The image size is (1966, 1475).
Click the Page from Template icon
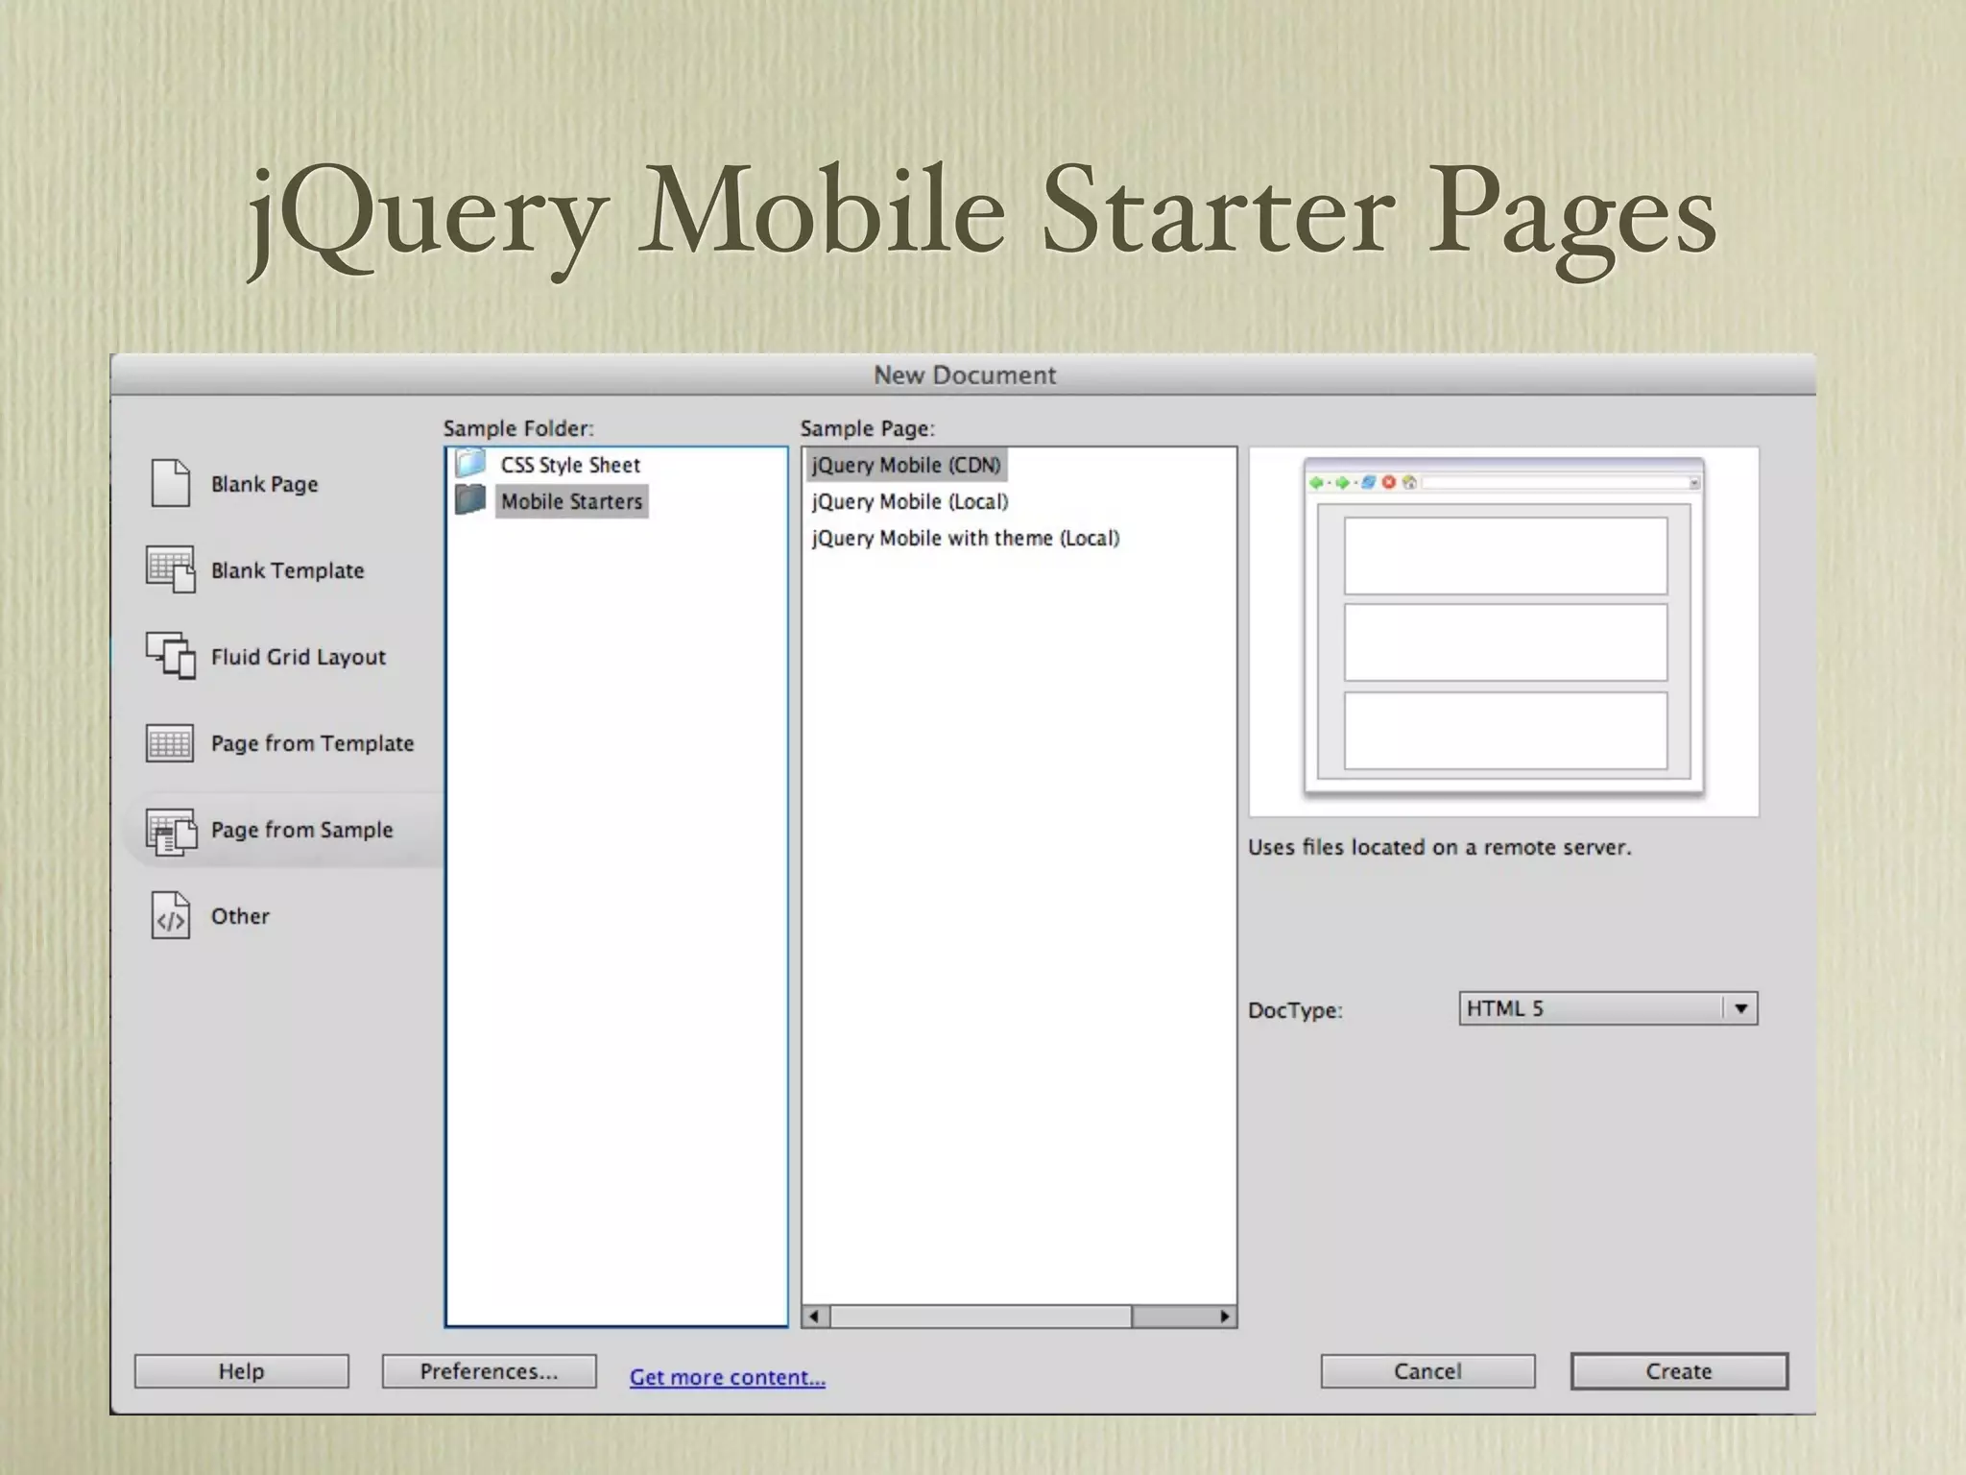[x=170, y=742]
